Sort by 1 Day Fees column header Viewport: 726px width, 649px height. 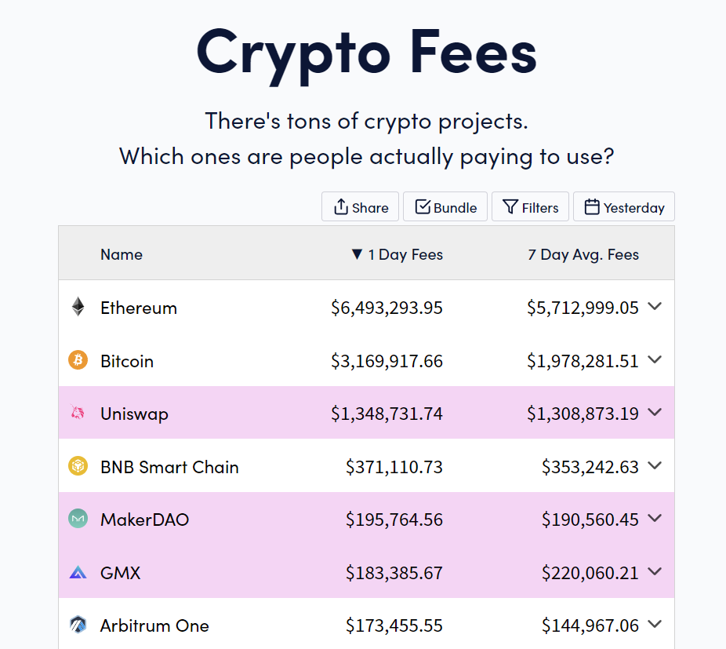tap(397, 254)
